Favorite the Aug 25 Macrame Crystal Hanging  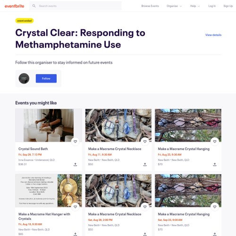click(x=215, y=142)
